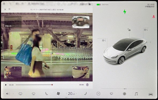This screenshot has width=158, height=100.
Task: Open passenger seat heater control
Action: (85, 94)
